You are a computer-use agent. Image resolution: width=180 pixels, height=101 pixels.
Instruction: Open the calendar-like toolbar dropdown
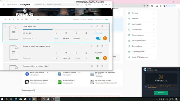pyautogui.click(x=32, y=20)
